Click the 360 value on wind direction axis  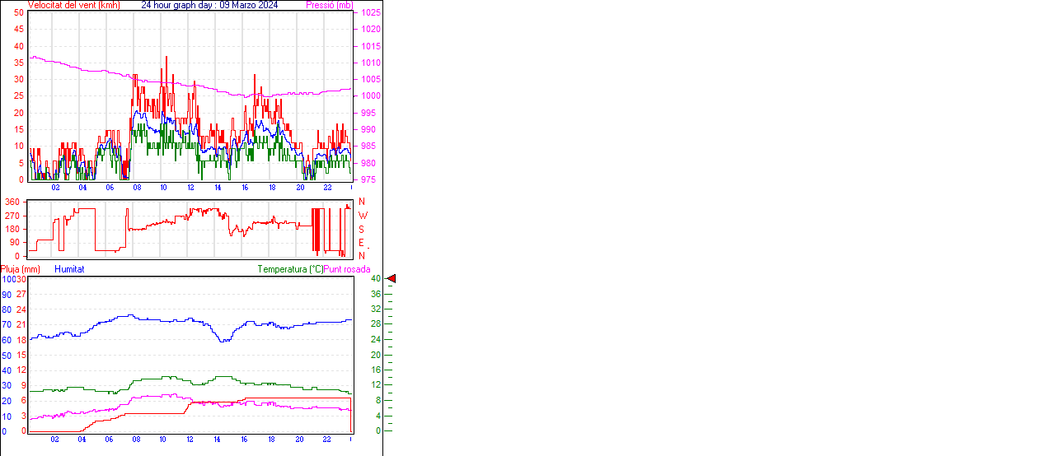coord(12,202)
